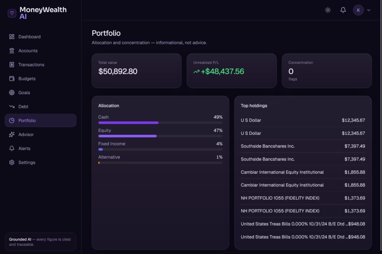Open notifications bell in top bar
This screenshot has height=254, width=382.
coord(343,10)
